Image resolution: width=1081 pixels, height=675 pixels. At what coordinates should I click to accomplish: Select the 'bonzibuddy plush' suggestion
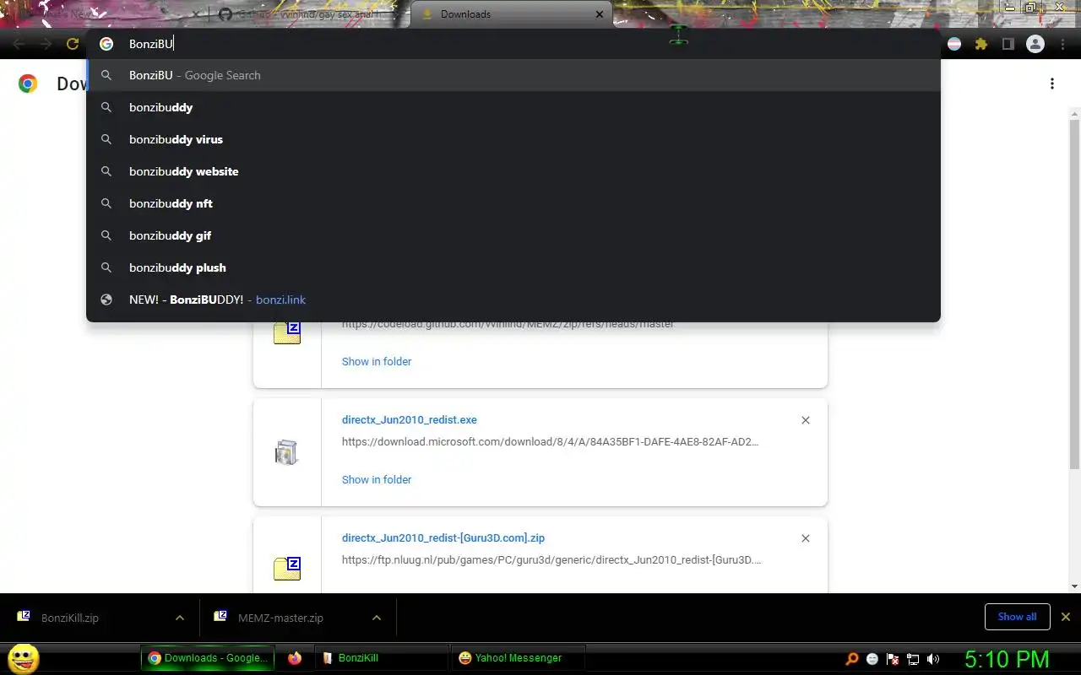pos(513,267)
